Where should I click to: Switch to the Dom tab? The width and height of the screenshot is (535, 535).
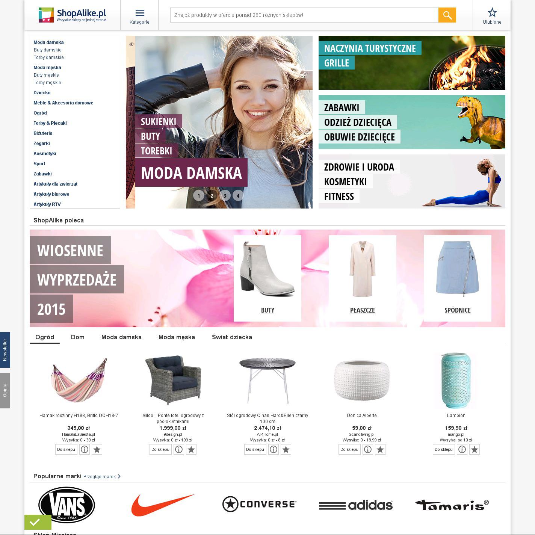pyautogui.click(x=78, y=337)
